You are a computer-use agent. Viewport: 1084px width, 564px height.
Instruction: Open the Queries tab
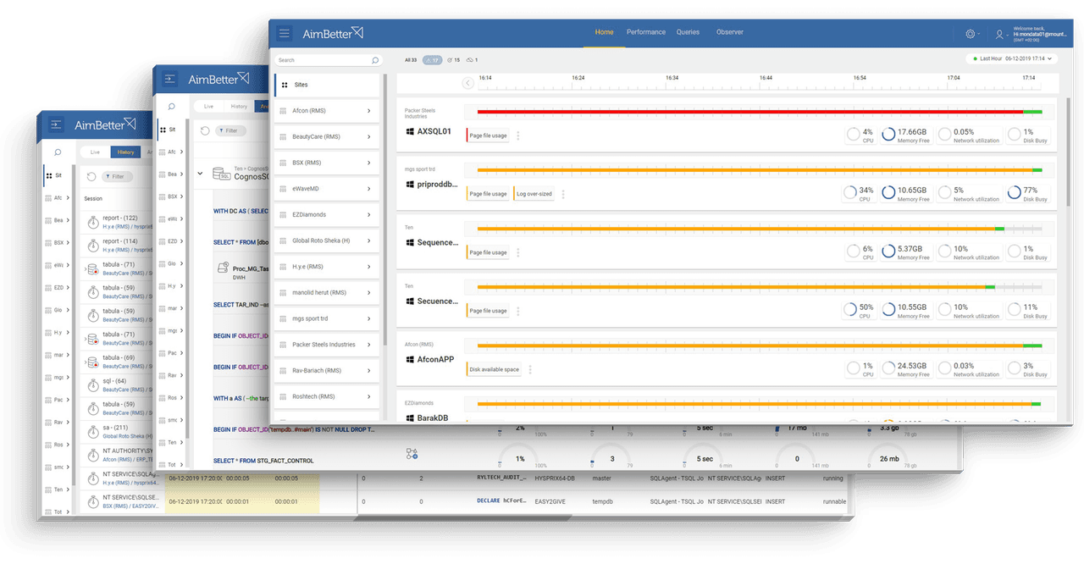tap(688, 32)
